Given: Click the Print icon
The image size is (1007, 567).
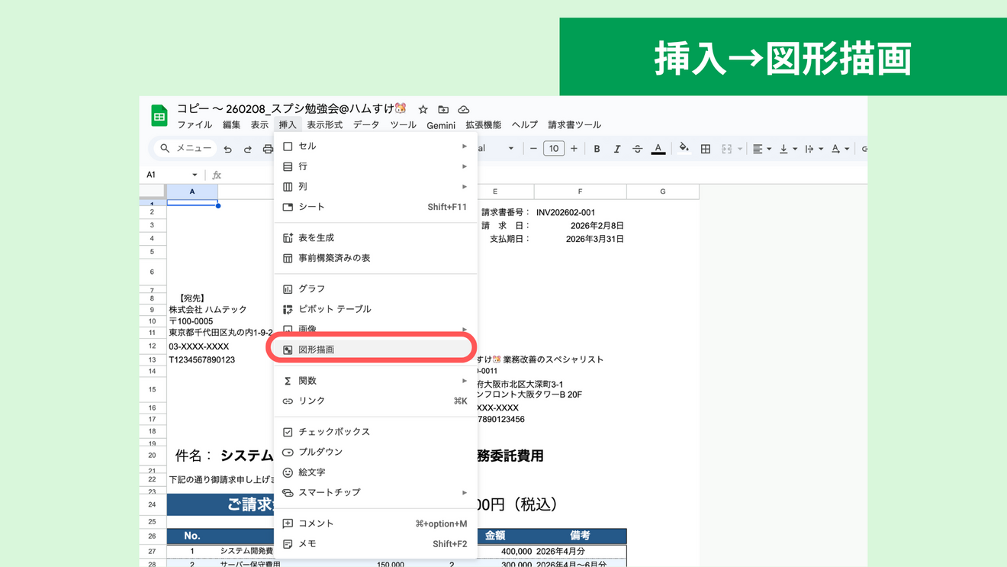Looking at the screenshot, I should [267, 149].
